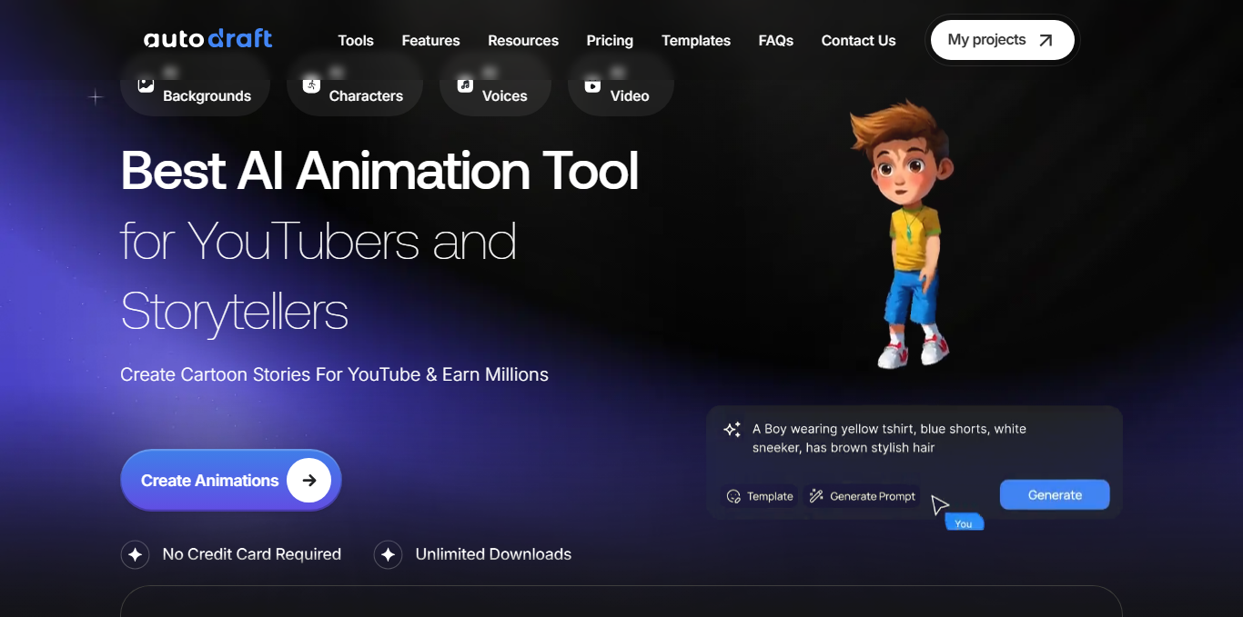Click the arrow icon in My projects
The width and height of the screenshot is (1243, 617).
coord(1046,40)
